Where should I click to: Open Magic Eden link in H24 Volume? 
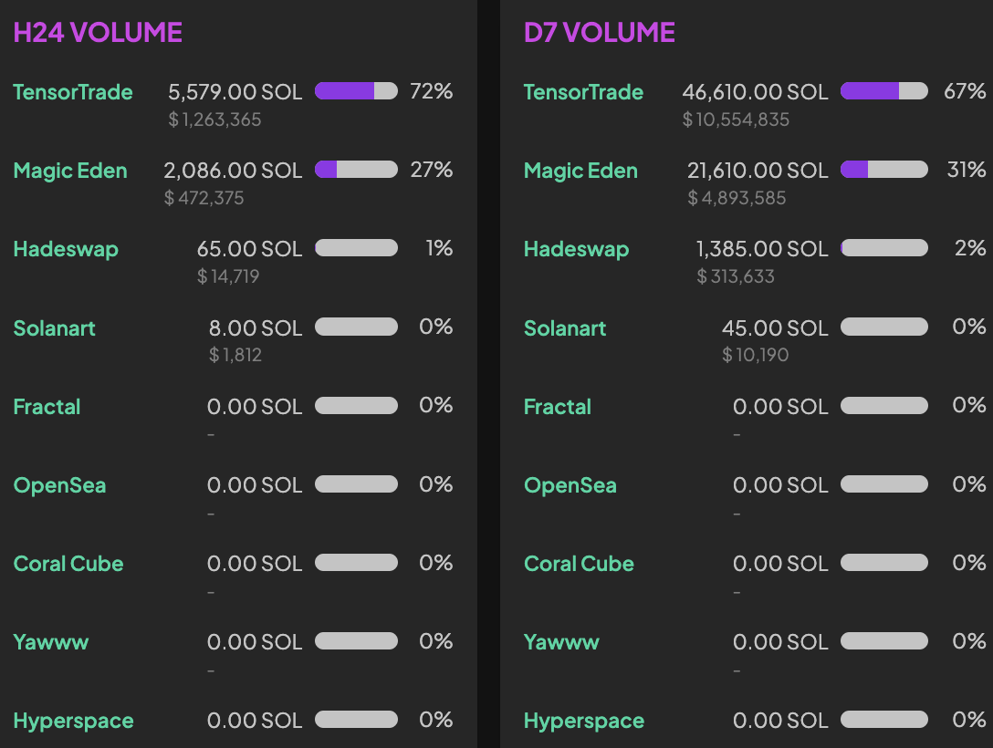click(x=70, y=171)
